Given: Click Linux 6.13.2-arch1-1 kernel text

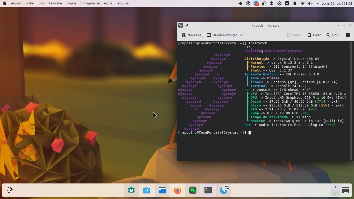Looking at the screenshot, I should (292, 63).
